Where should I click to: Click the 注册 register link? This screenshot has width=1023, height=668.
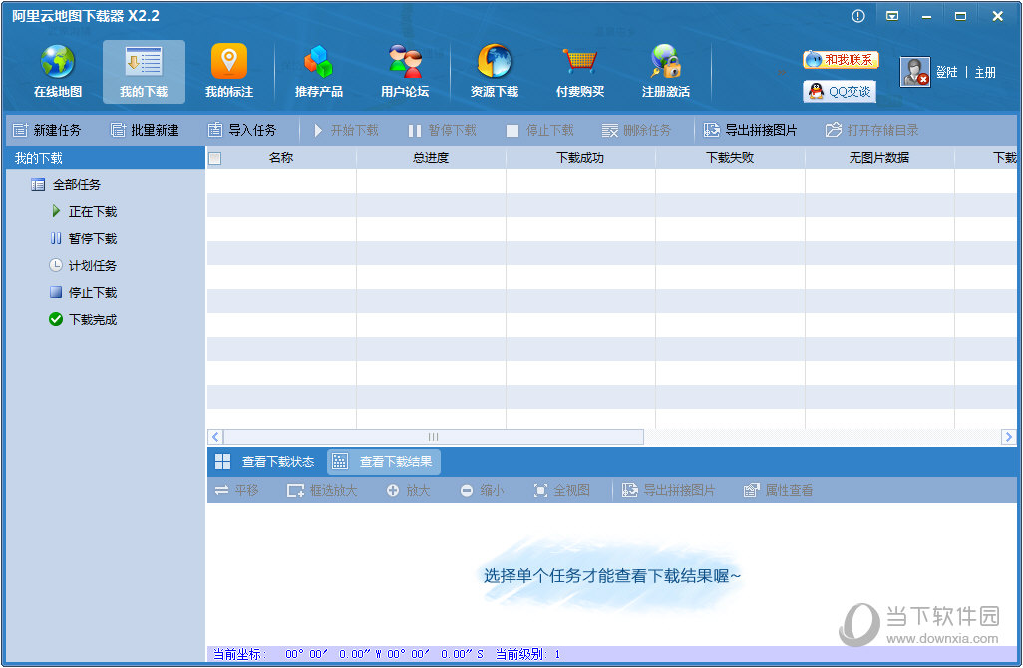point(985,72)
